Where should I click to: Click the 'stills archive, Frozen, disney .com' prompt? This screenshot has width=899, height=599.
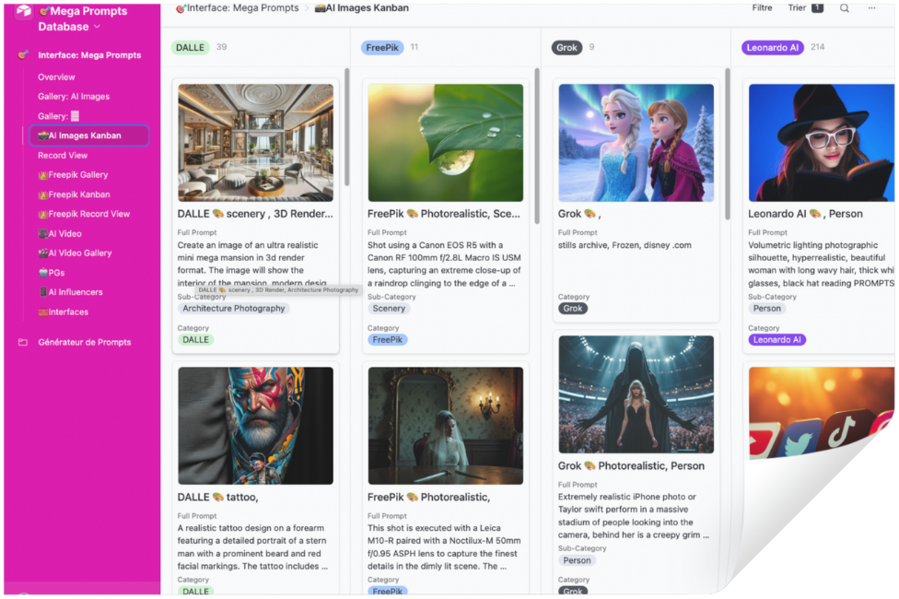point(625,245)
